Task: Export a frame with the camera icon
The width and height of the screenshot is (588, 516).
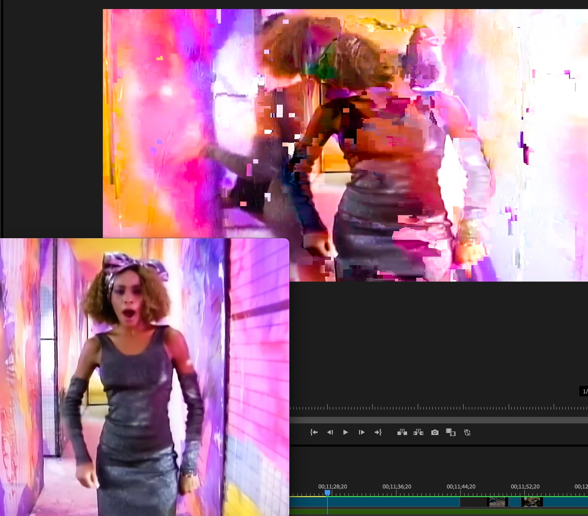Action: (435, 432)
